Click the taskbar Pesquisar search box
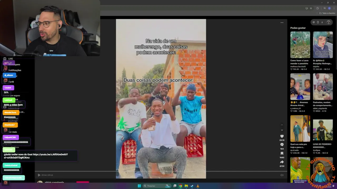337x189 pixels. (157, 186)
